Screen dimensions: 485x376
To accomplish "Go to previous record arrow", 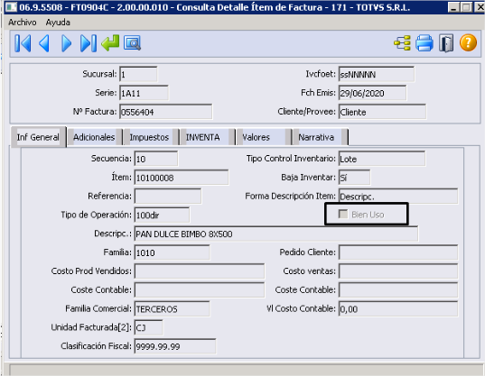I will (44, 43).
